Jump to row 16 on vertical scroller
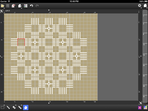Viewport: 148px width, 111px height. pyautogui.click(x=145, y=59)
